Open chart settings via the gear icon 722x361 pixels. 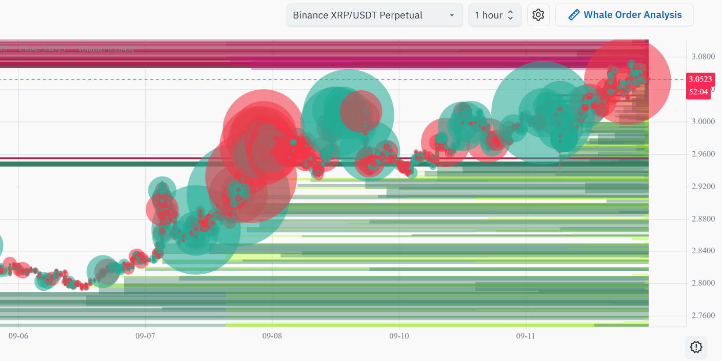538,15
